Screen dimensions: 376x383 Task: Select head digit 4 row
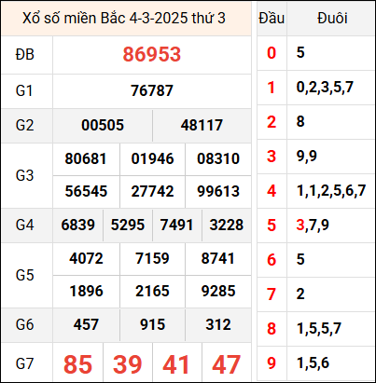pos(315,191)
